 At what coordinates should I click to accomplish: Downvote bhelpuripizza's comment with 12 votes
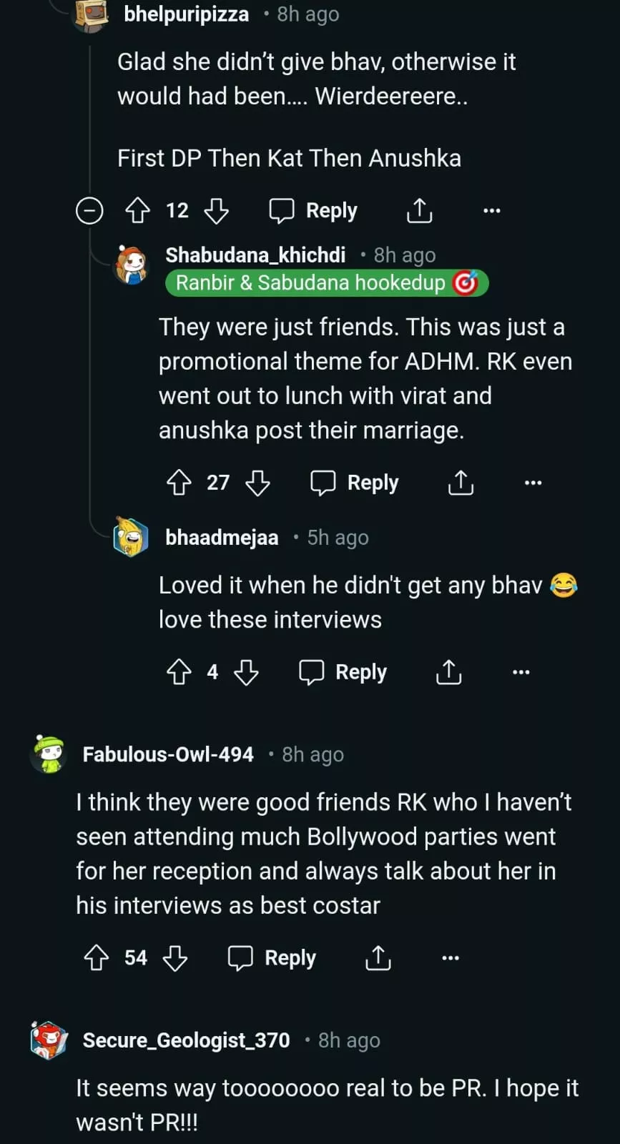point(216,211)
